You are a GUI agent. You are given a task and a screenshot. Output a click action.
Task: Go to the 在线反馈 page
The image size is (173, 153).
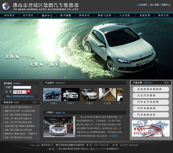[145, 15]
